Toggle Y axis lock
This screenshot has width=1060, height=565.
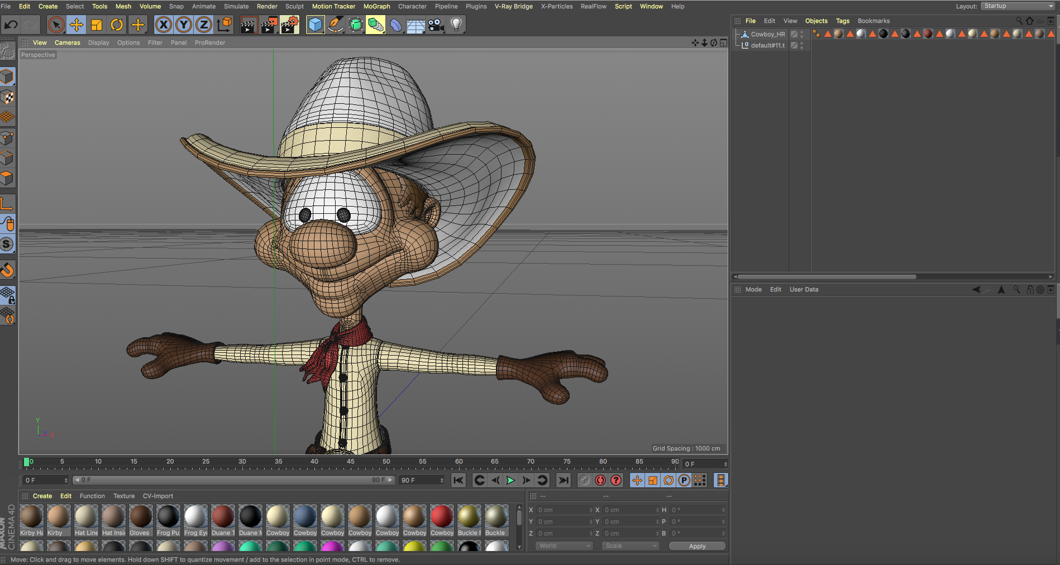point(183,25)
